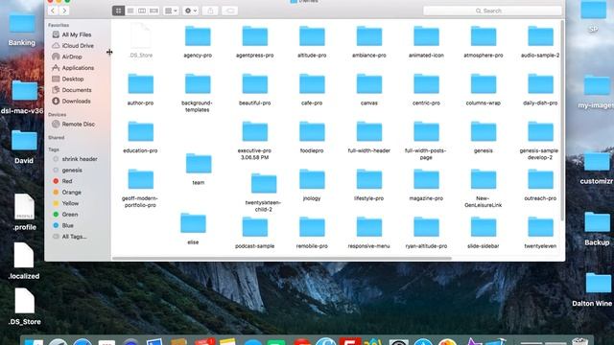Screen dimensions: 614x345
Task: Select the magazine-pro folder
Action: pyautogui.click(x=426, y=184)
